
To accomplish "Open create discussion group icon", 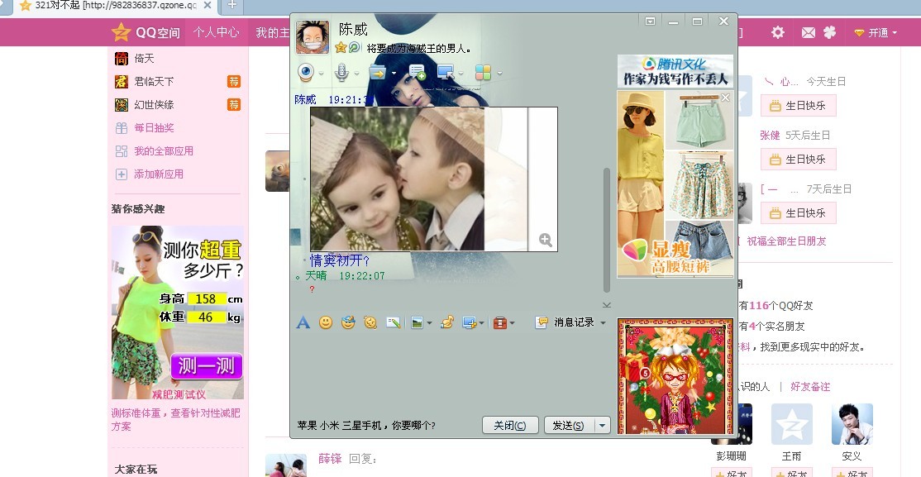I will [x=417, y=72].
